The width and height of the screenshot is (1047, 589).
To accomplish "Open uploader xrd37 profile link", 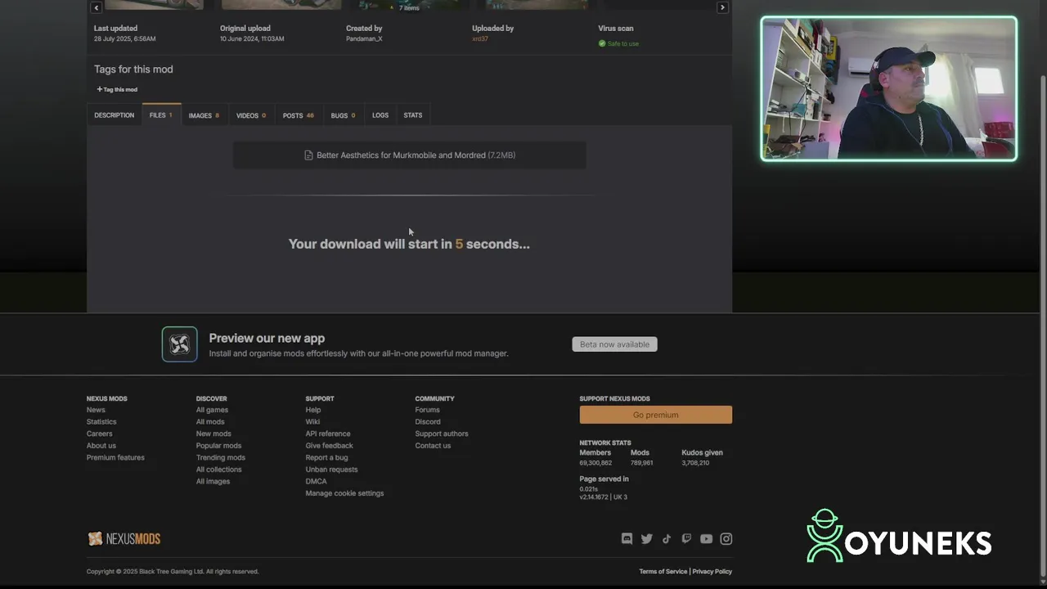I will 480,38.
